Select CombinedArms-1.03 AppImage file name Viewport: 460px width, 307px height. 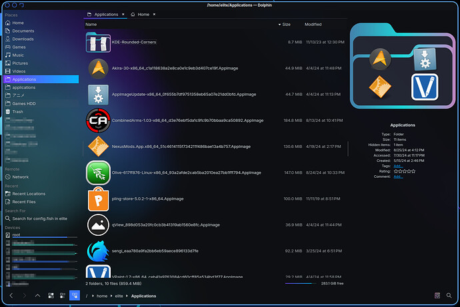click(x=187, y=121)
